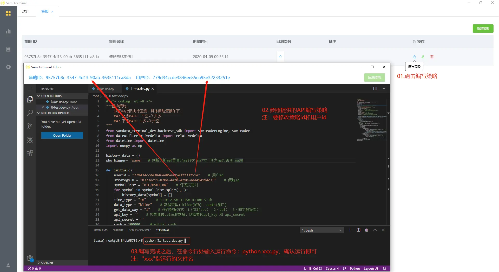
Task: Click the terminal command input line
Action: click(167, 241)
